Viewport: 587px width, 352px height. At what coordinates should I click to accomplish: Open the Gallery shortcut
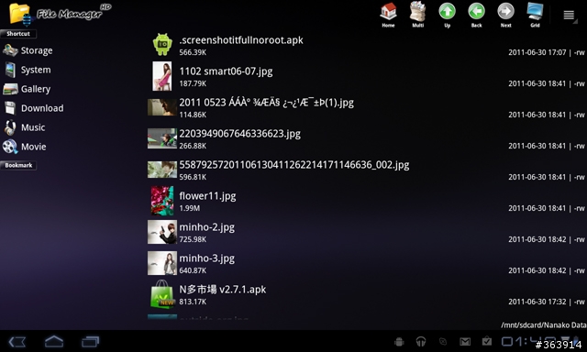pyautogui.click(x=27, y=89)
